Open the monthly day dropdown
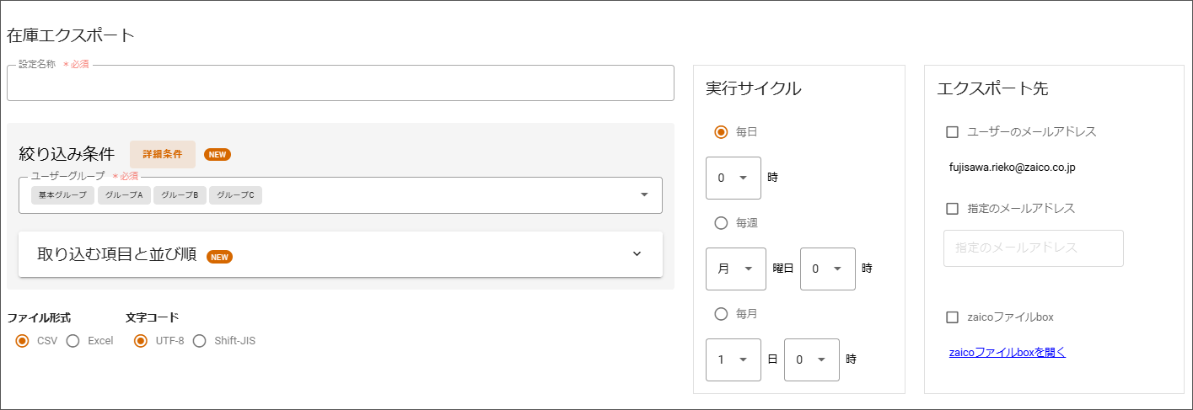1193x410 pixels. coord(733,359)
